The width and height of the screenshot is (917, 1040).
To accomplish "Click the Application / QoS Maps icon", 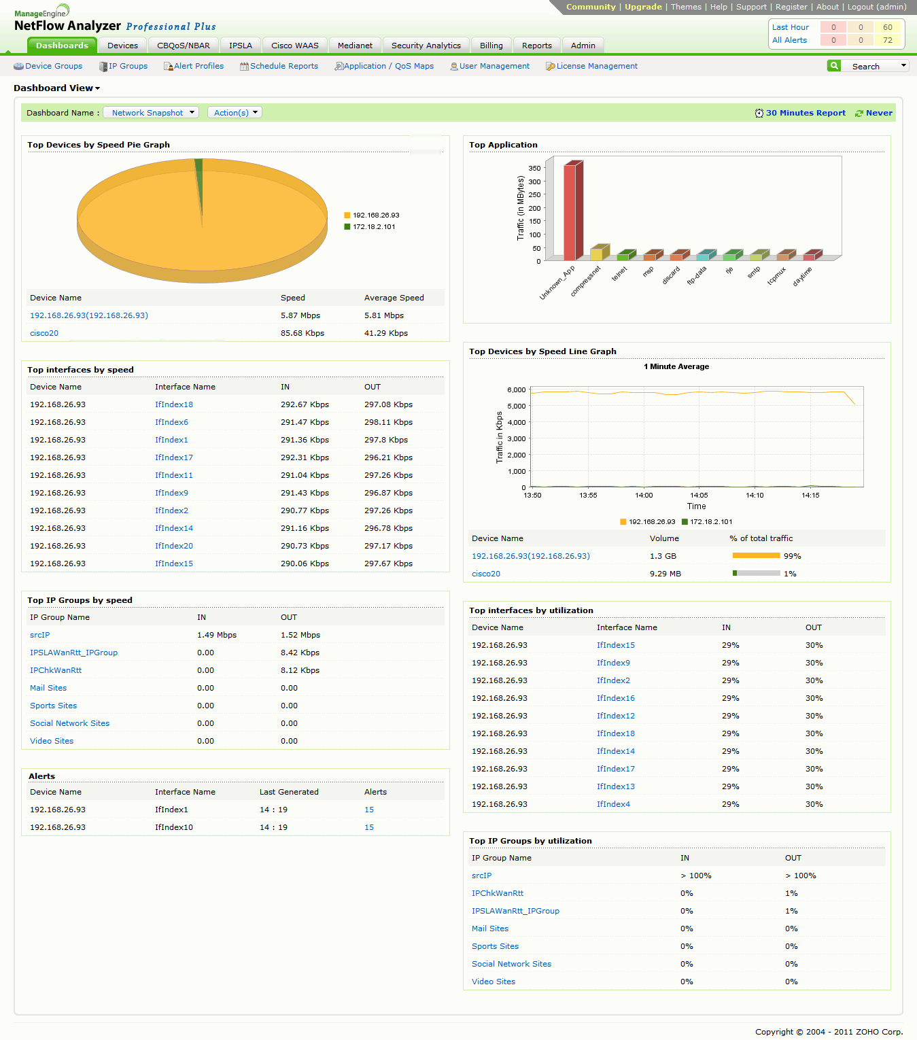I will coord(339,67).
